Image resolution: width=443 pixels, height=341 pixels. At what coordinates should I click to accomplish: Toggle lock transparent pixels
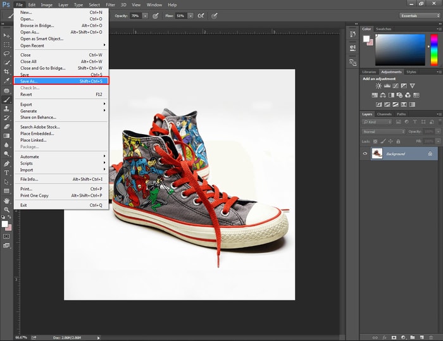pyautogui.click(x=375, y=141)
